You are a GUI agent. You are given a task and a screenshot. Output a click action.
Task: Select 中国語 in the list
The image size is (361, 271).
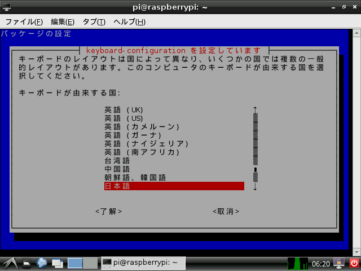pyautogui.click(x=117, y=169)
